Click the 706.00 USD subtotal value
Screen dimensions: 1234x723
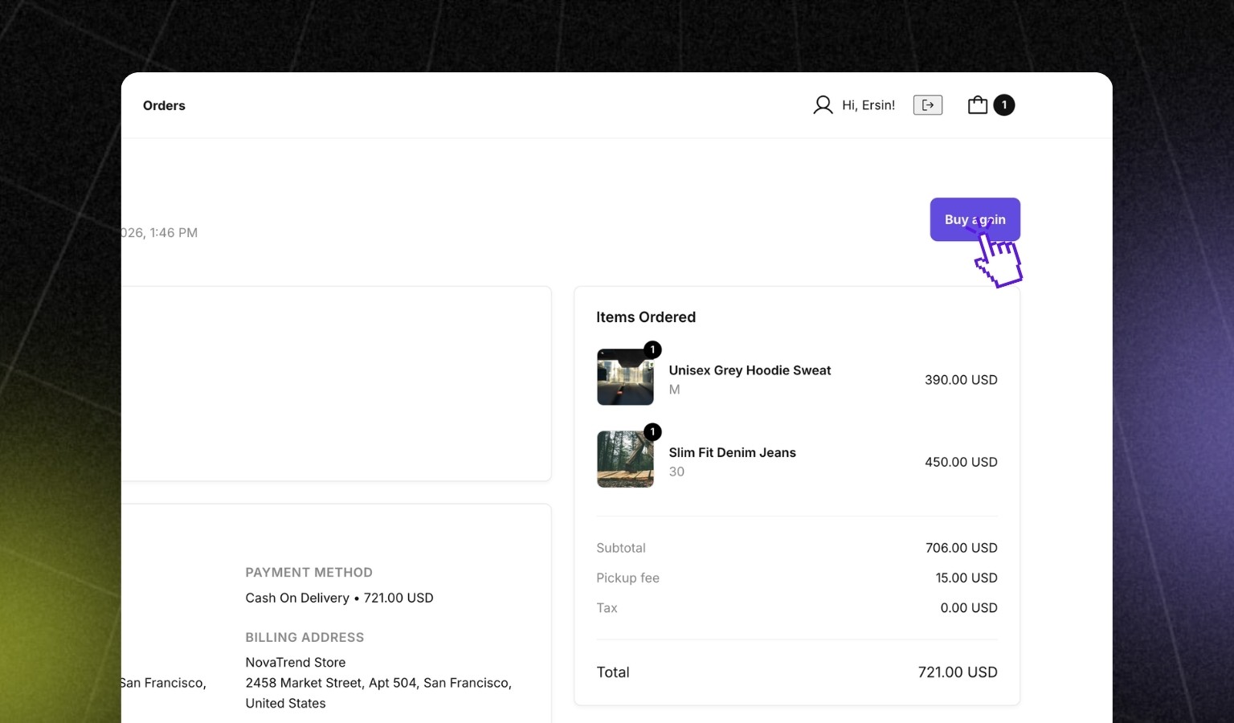[962, 548]
